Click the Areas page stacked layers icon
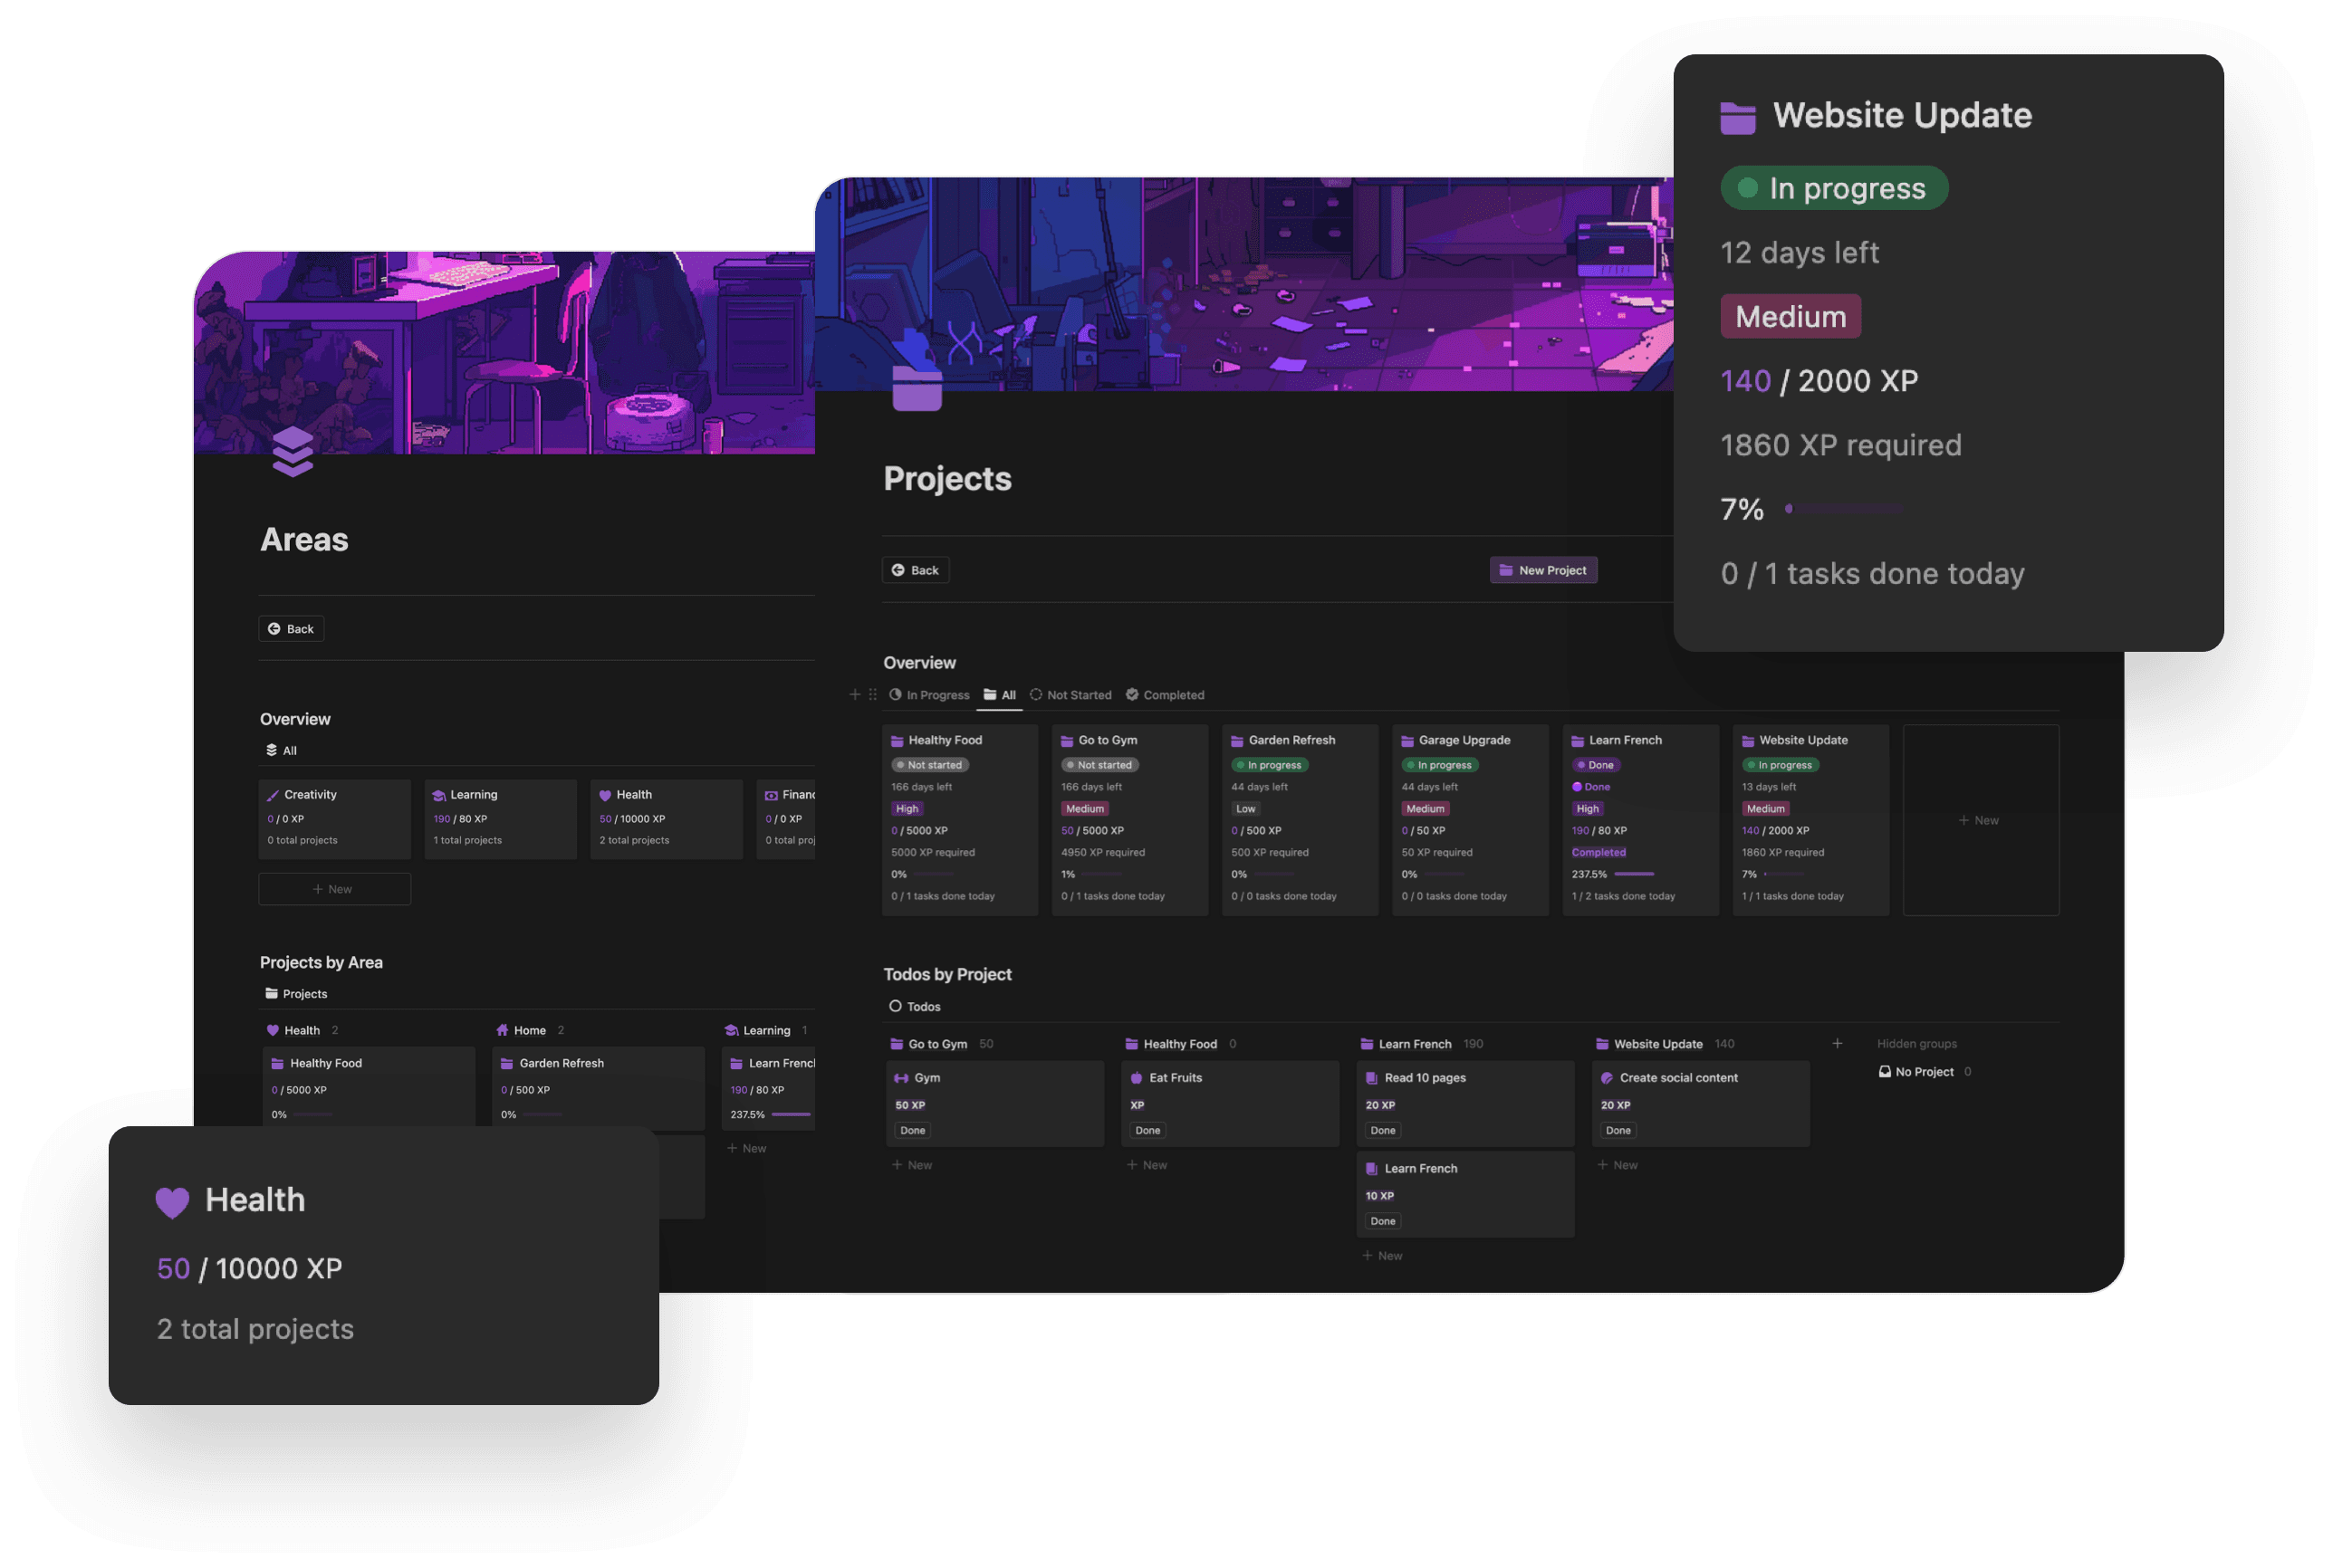The width and height of the screenshot is (2333, 1568). click(293, 452)
